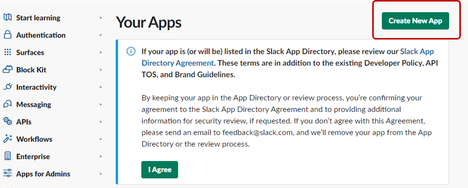The width and height of the screenshot is (468, 188).
Task: Expand the Enterprise section arrow
Action: coord(101,157)
